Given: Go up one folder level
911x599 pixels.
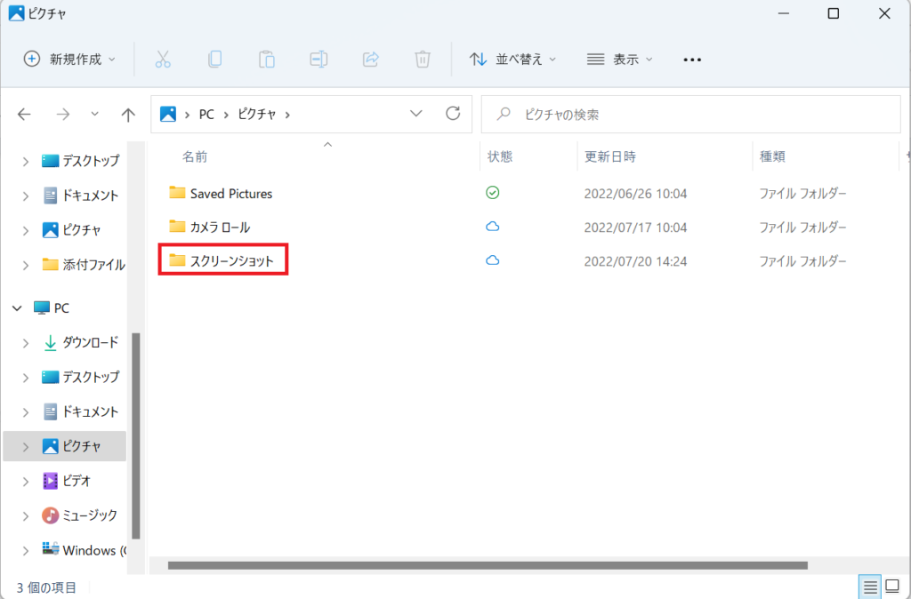Looking at the screenshot, I should 128,115.
